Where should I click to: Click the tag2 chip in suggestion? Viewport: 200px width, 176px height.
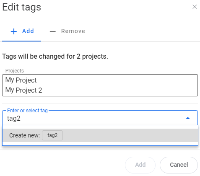tap(52, 135)
